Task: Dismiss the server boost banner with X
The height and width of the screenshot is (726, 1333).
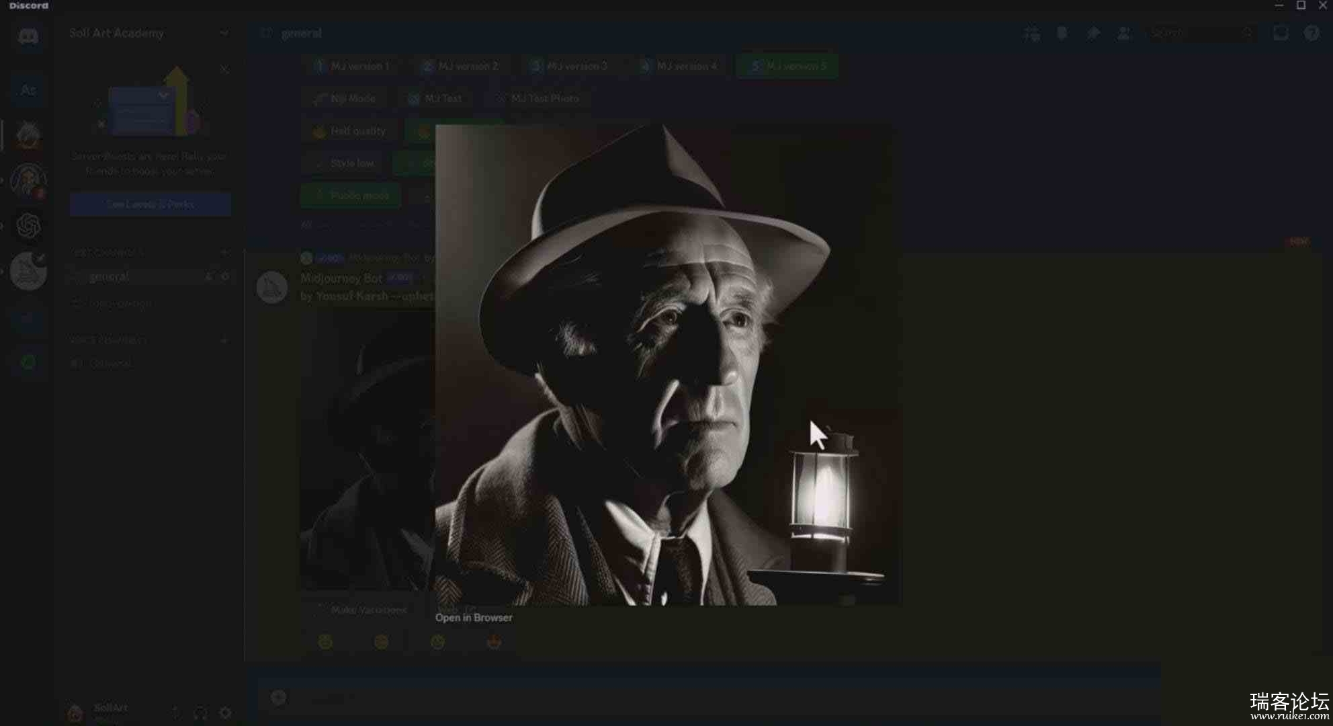Action: (224, 69)
